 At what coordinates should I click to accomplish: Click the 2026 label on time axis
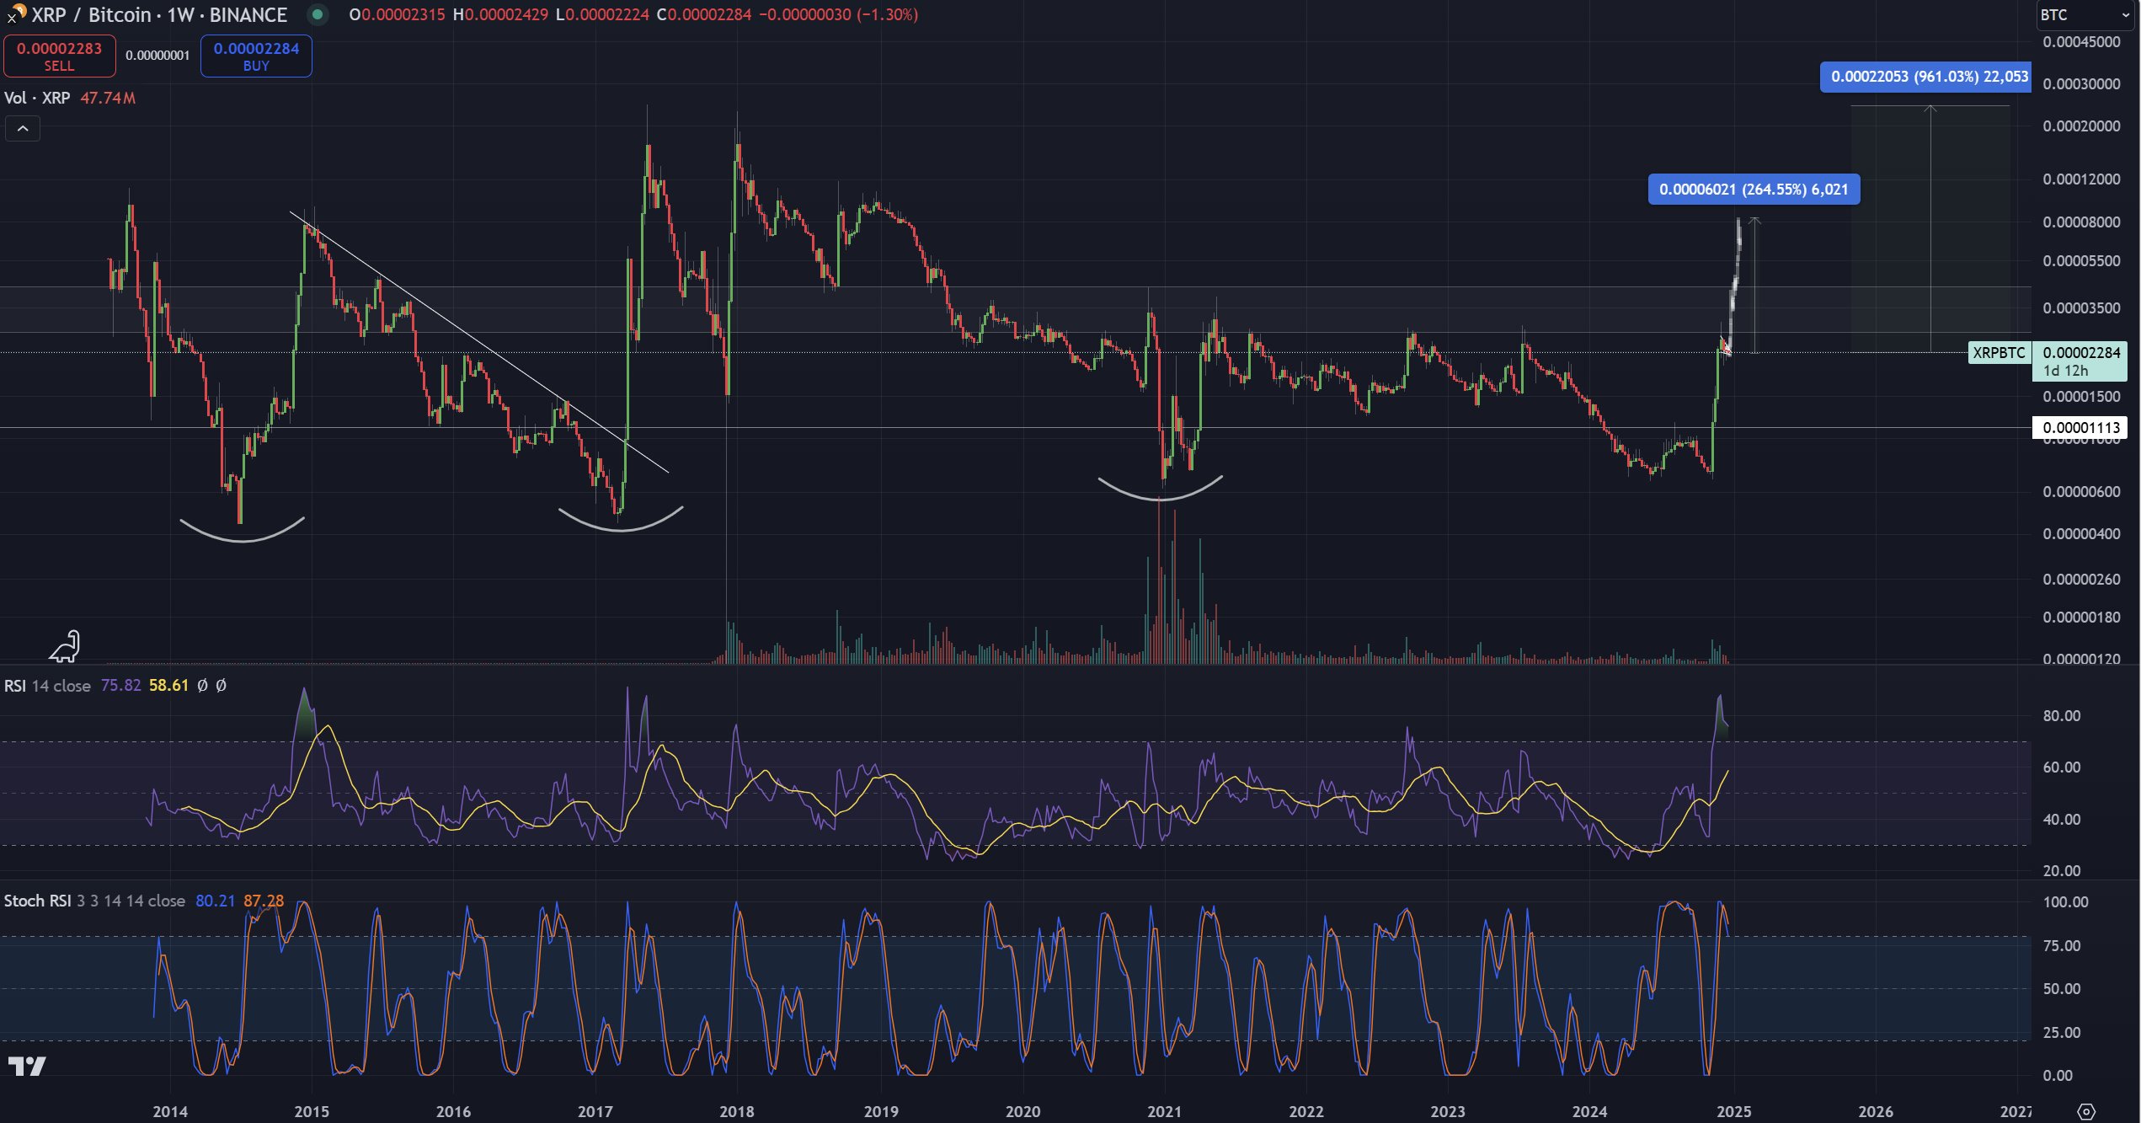click(x=1875, y=1111)
